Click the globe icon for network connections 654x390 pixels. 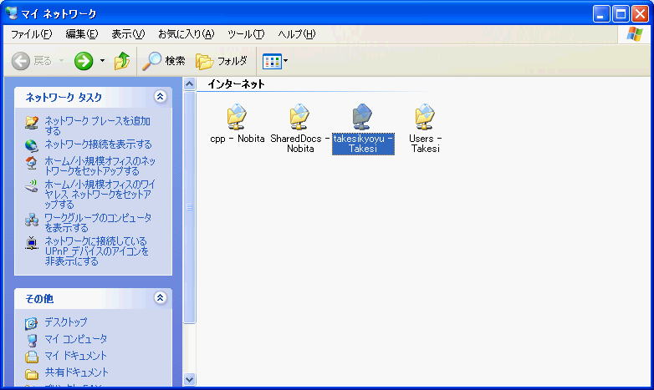tap(32, 145)
